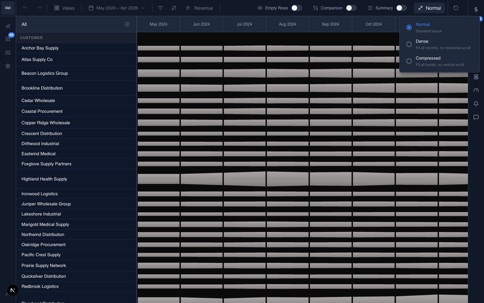The height and width of the screenshot is (303, 484).
Task: Click the notifications bell icon
Action: click(476, 104)
